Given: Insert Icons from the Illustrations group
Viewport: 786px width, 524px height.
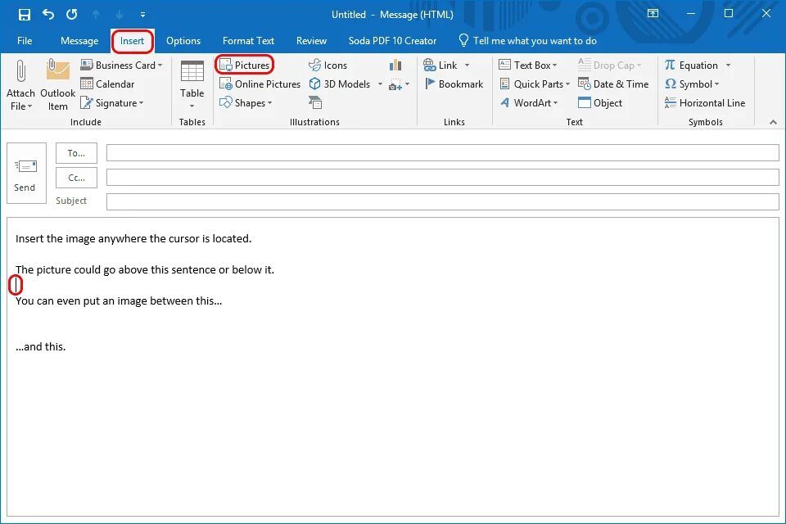Looking at the screenshot, I should pyautogui.click(x=327, y=65).
